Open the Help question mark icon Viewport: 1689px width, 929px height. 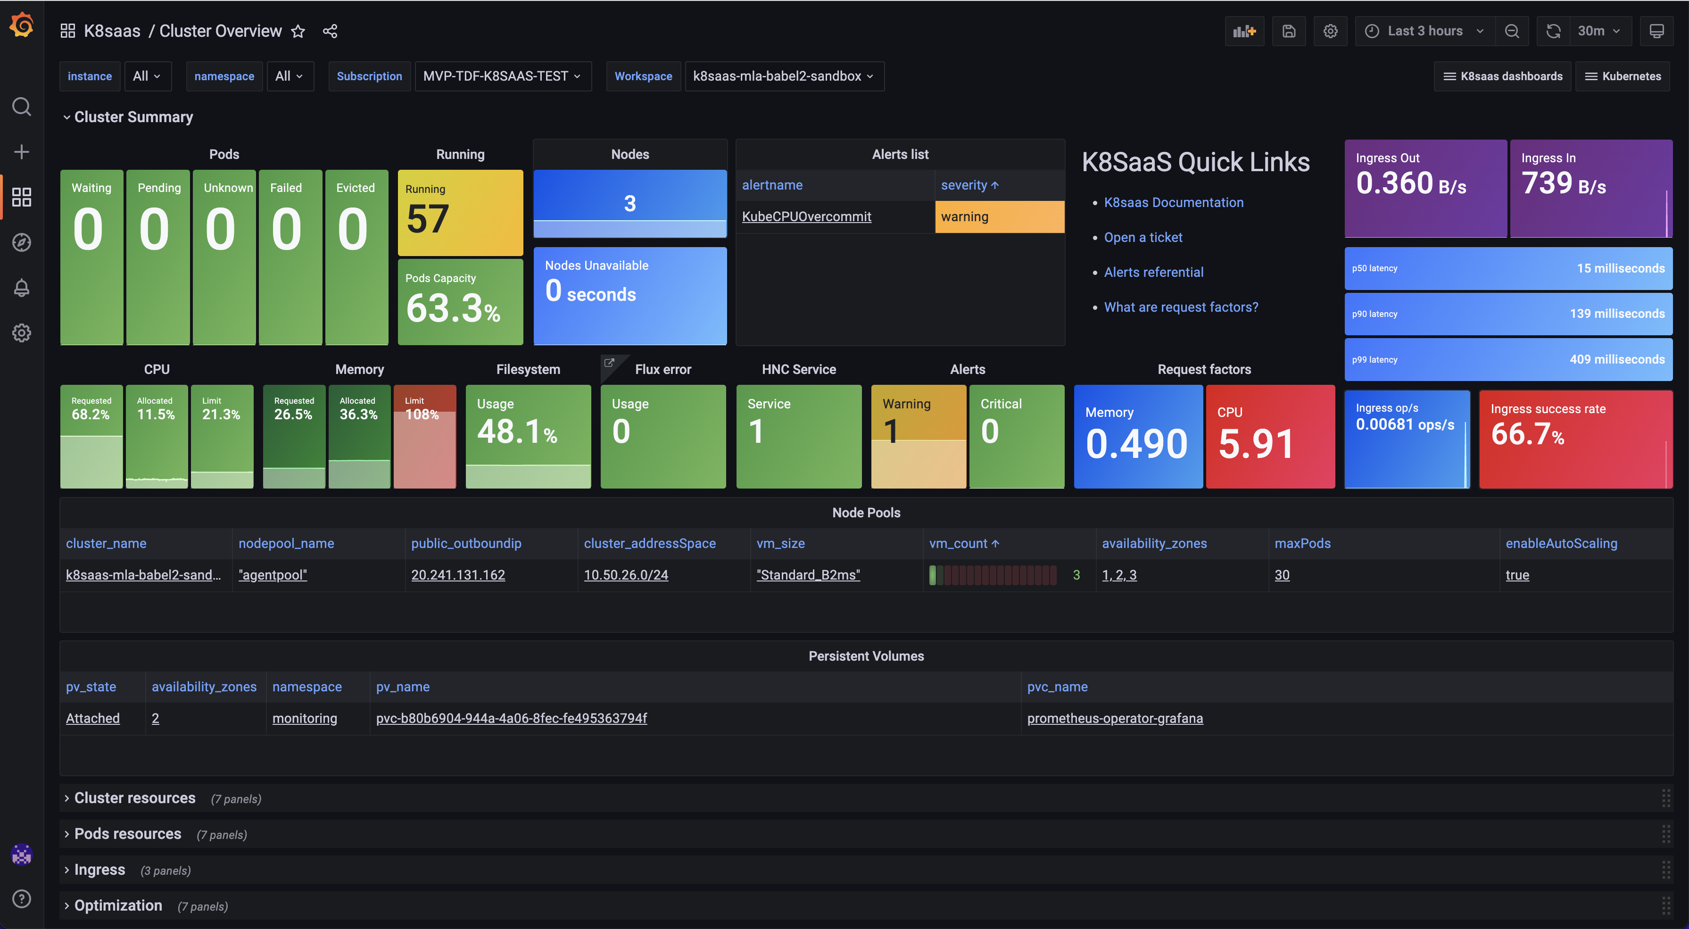22,899
